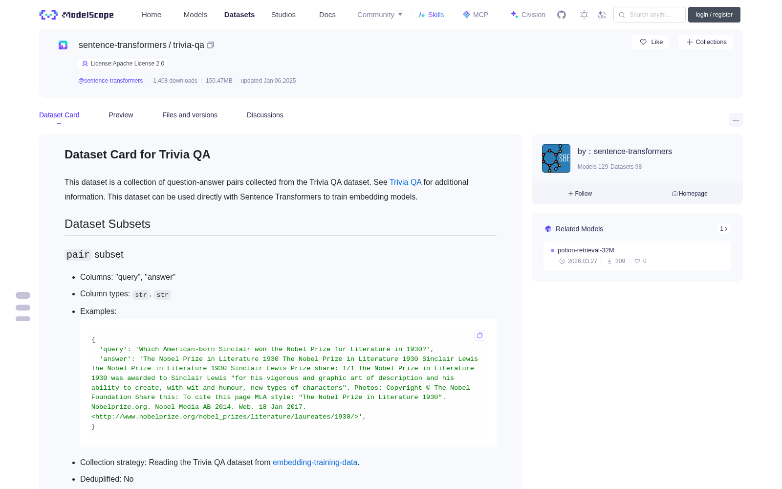Click the search anything input field
This screenshot has width=782, height=489.
[x=650, y=15]
